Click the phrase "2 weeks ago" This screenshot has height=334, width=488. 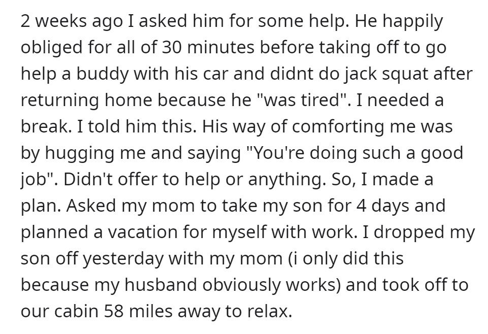coord(72,22)
